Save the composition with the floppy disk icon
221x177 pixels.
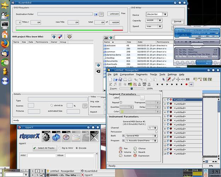tap(120, 79)
